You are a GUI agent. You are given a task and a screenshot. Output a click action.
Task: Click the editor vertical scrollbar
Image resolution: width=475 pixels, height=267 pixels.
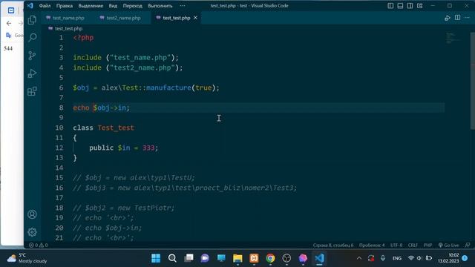[x=473, y=81]
